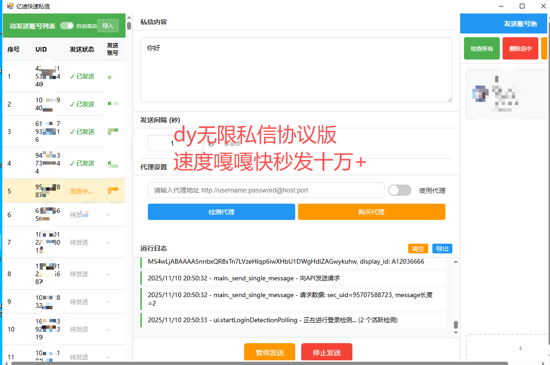
Task: Enable the 使用代理 proxy switch
Action: tap(399, 190)
